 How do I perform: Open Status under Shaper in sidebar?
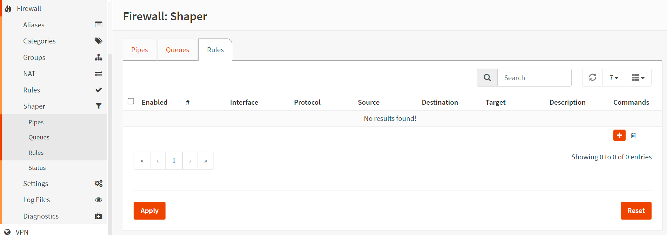37,168
